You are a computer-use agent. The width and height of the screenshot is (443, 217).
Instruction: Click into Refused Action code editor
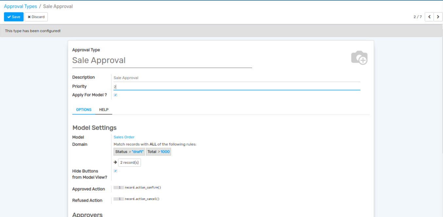(x=196, y=199)
